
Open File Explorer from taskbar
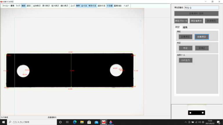point(82,122)
